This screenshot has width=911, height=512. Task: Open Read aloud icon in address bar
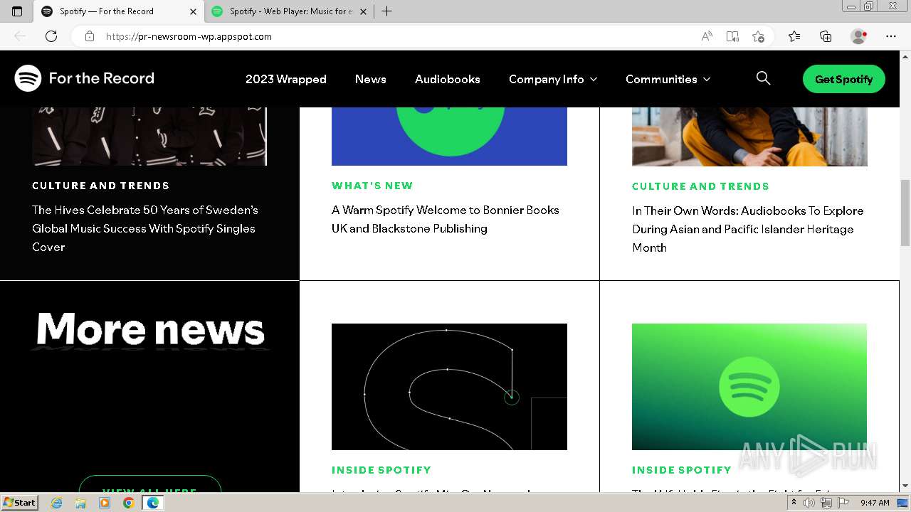coord(707,36)
